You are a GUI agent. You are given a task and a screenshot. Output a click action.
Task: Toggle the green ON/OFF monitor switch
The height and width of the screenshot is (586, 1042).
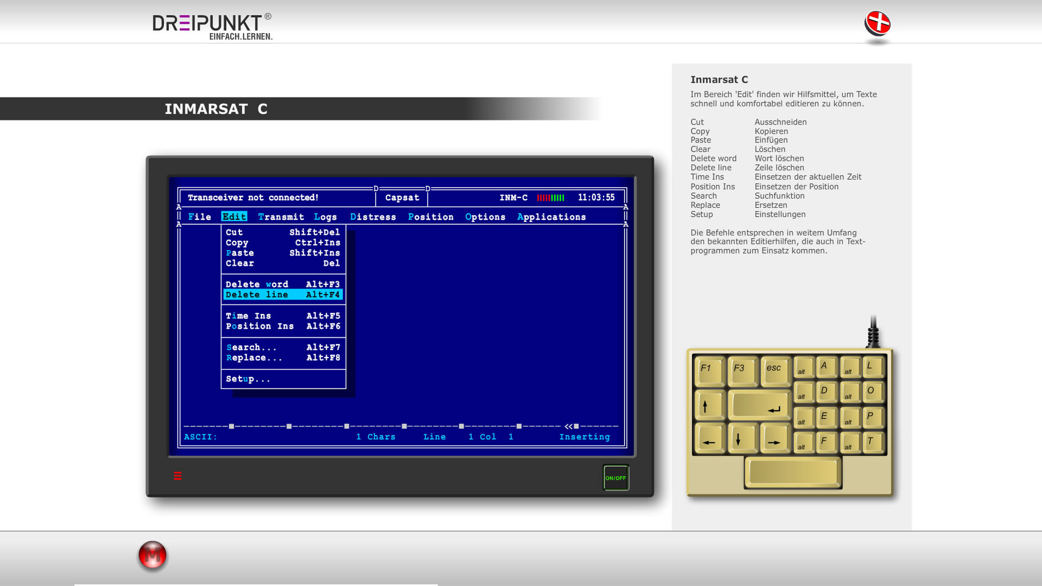[x=615, y=478]
